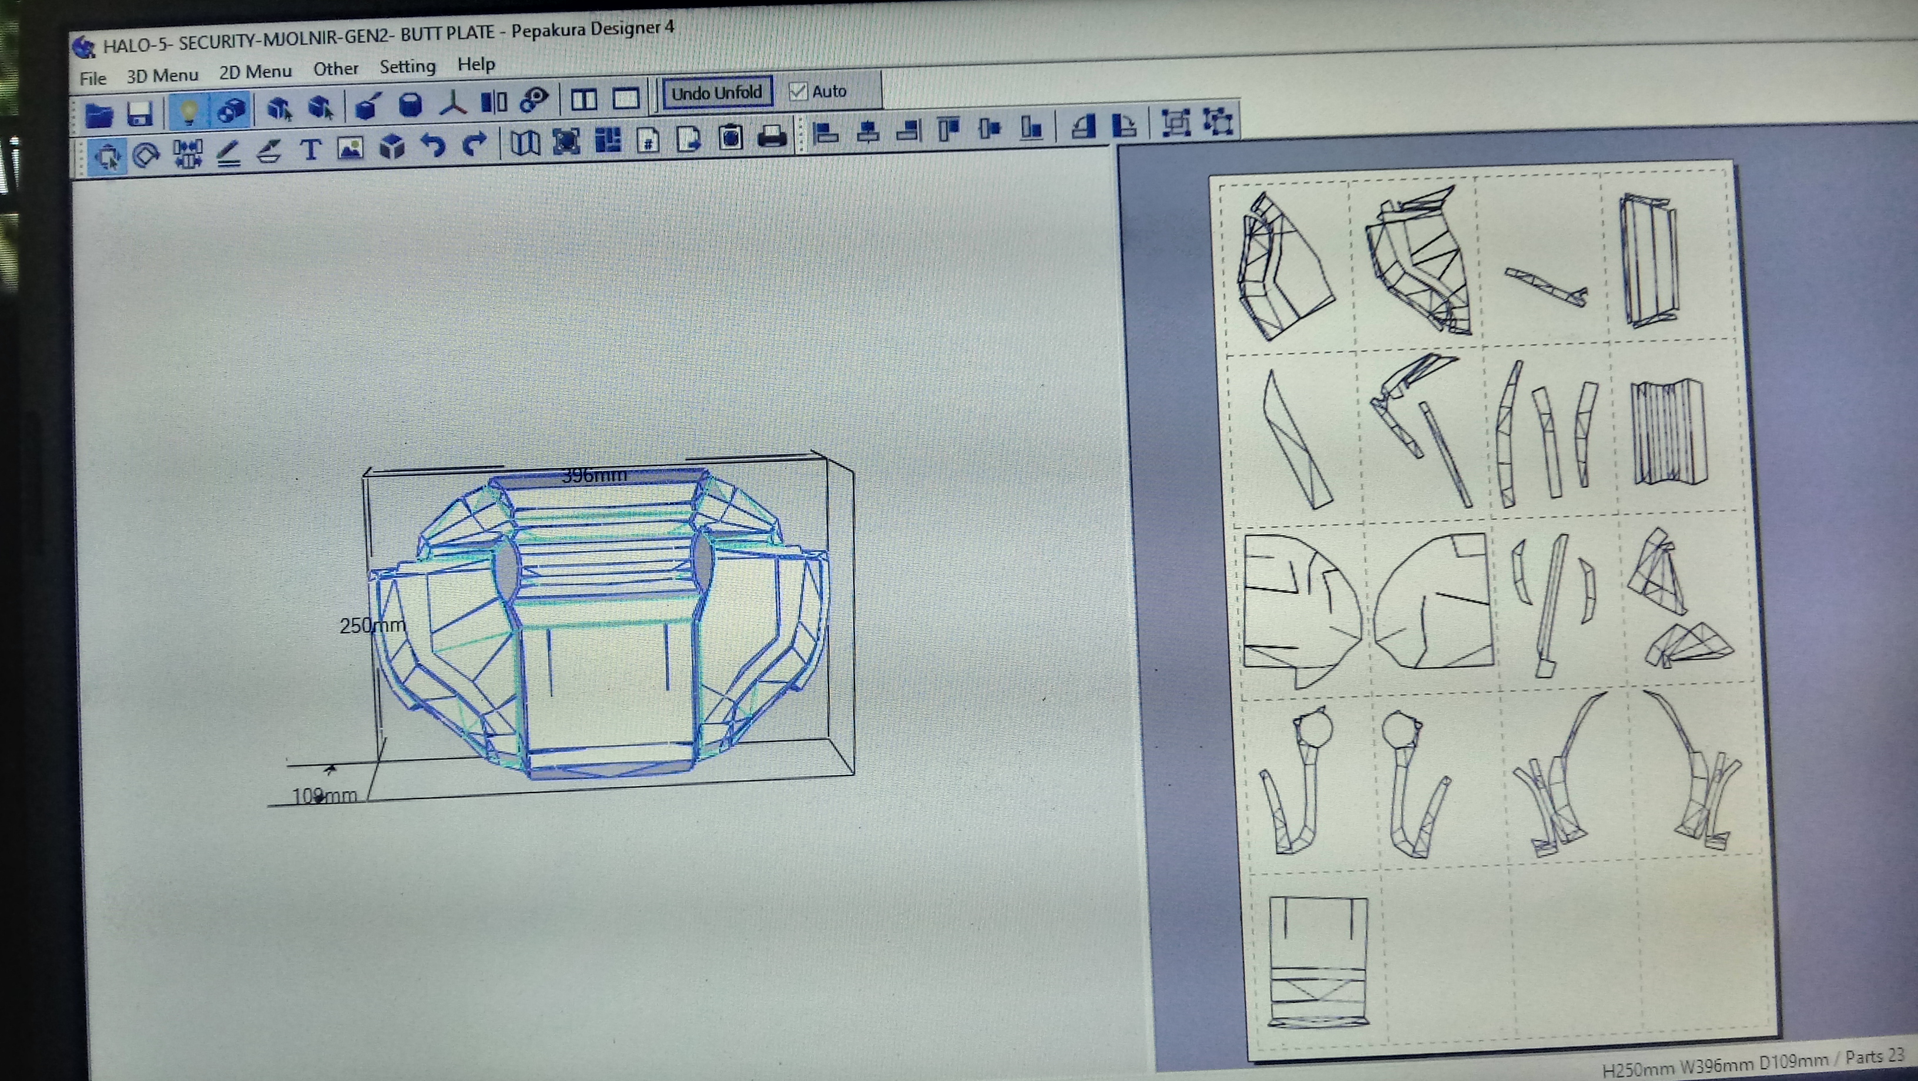Open the File menu
Viewport: 1918px width, 1081px height.
[x=93, y=78]
